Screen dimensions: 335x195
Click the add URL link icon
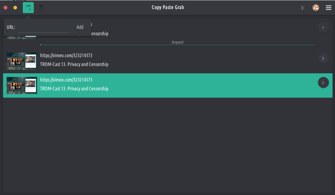28,8
